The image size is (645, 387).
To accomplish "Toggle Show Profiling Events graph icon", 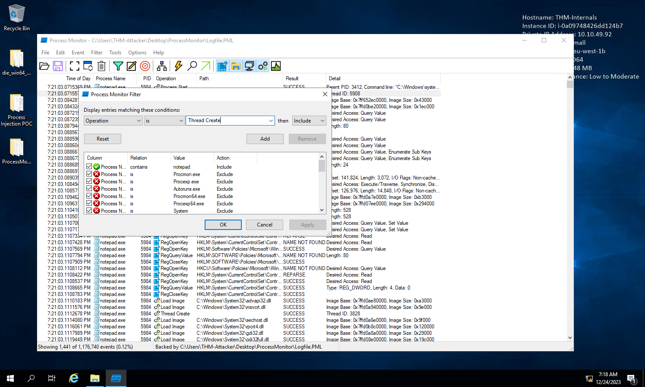I will [276, 66].
